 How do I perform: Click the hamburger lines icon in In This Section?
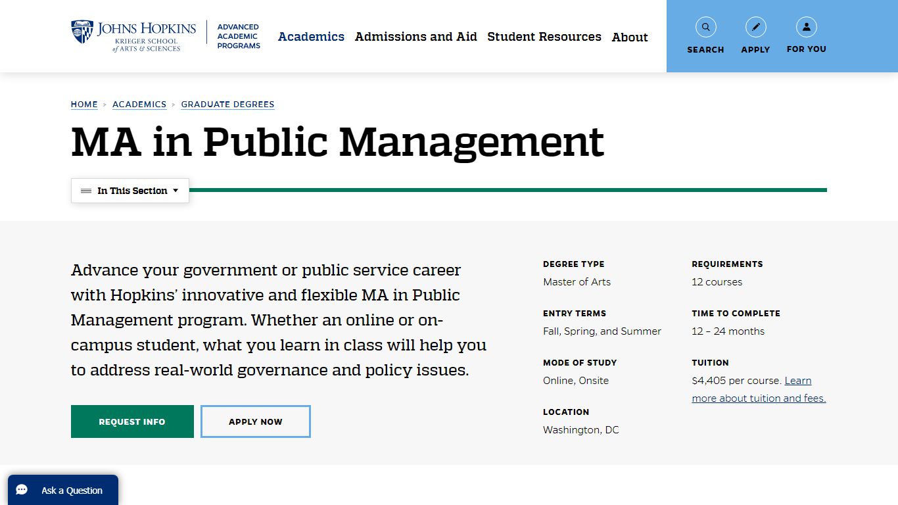[x=86, y=191]
